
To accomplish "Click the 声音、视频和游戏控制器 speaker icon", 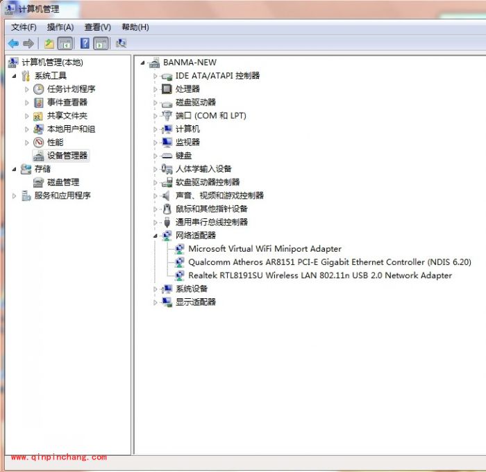I will [167, 196].
